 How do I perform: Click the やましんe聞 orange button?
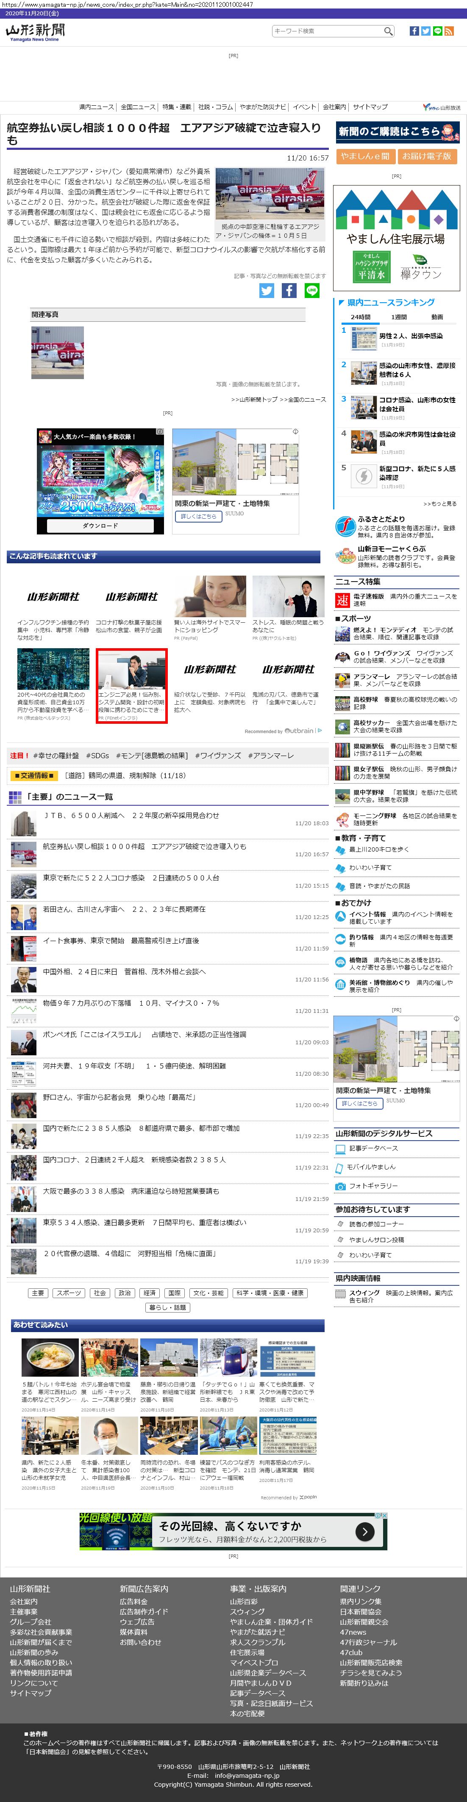coord(365,156)
